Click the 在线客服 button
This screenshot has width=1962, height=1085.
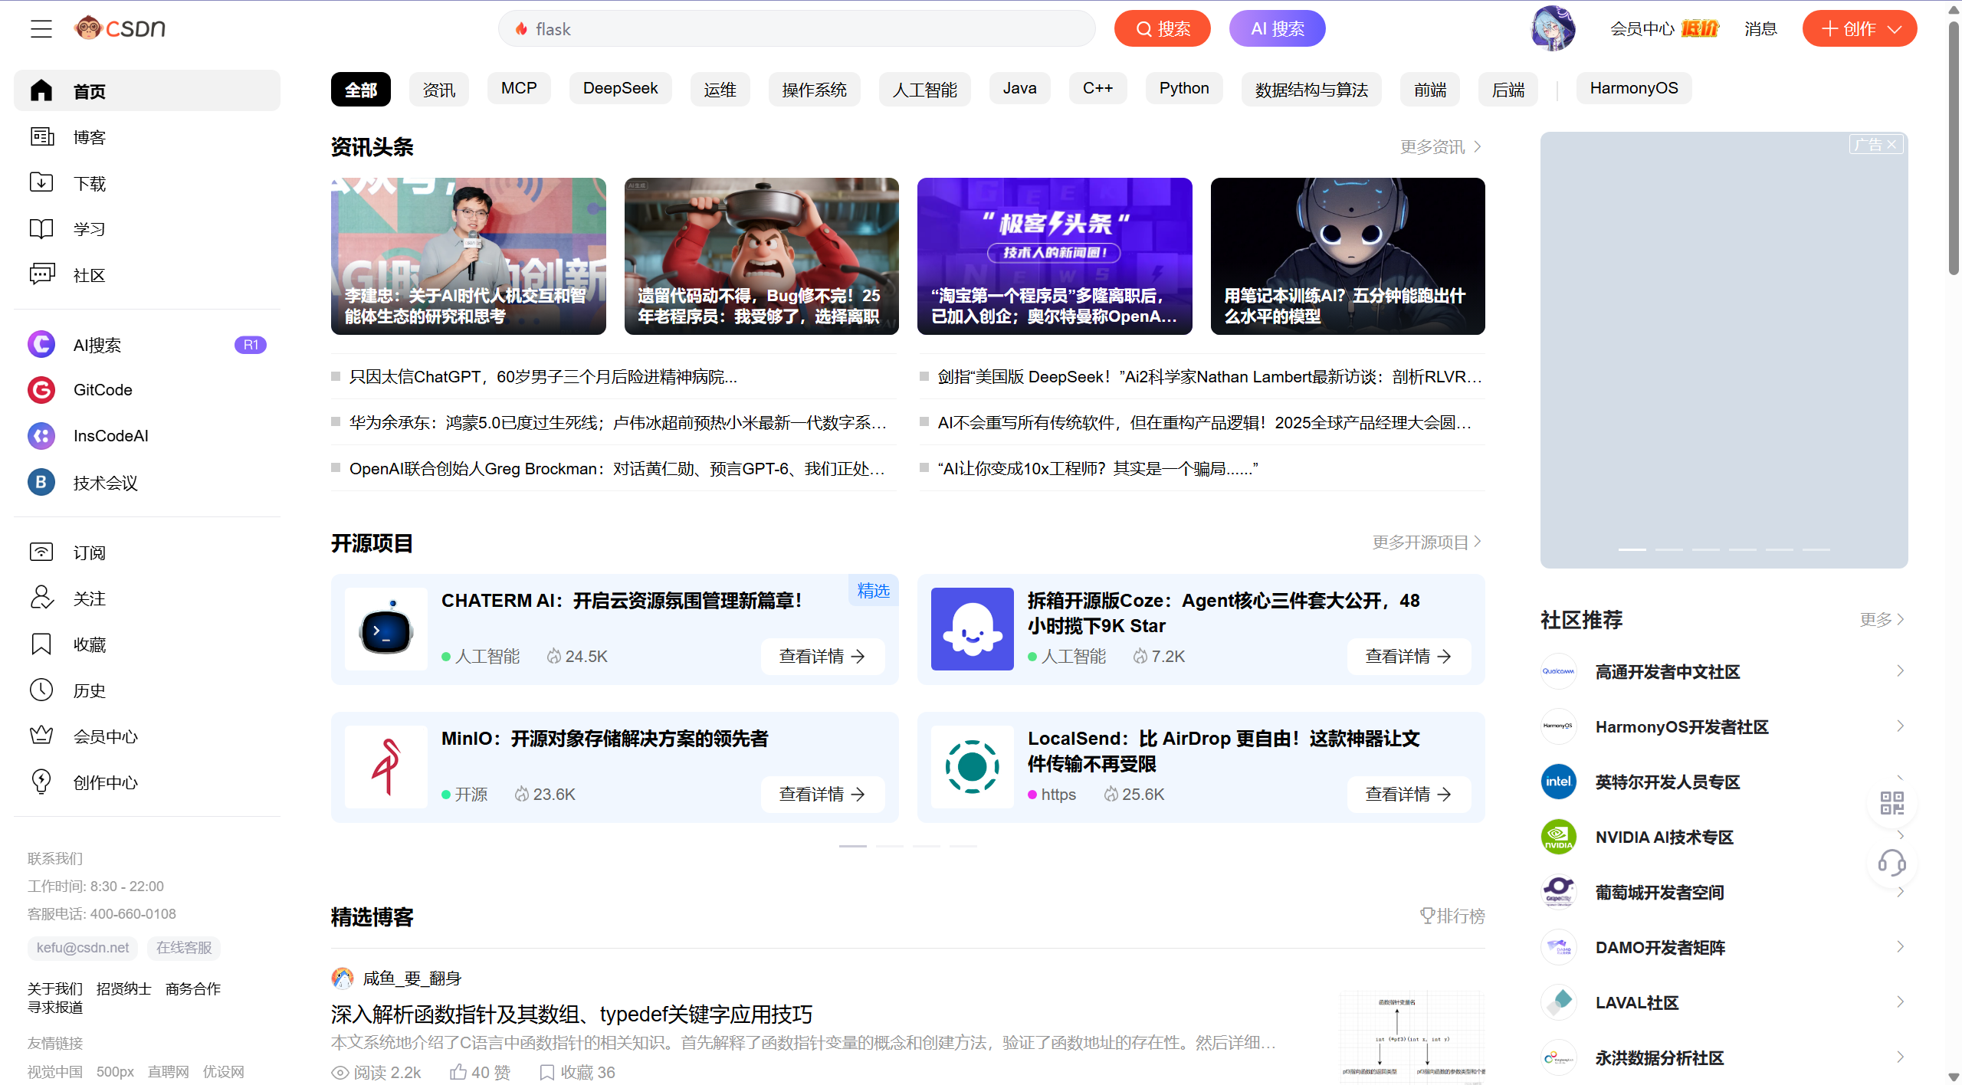click(x=184, y=948)
